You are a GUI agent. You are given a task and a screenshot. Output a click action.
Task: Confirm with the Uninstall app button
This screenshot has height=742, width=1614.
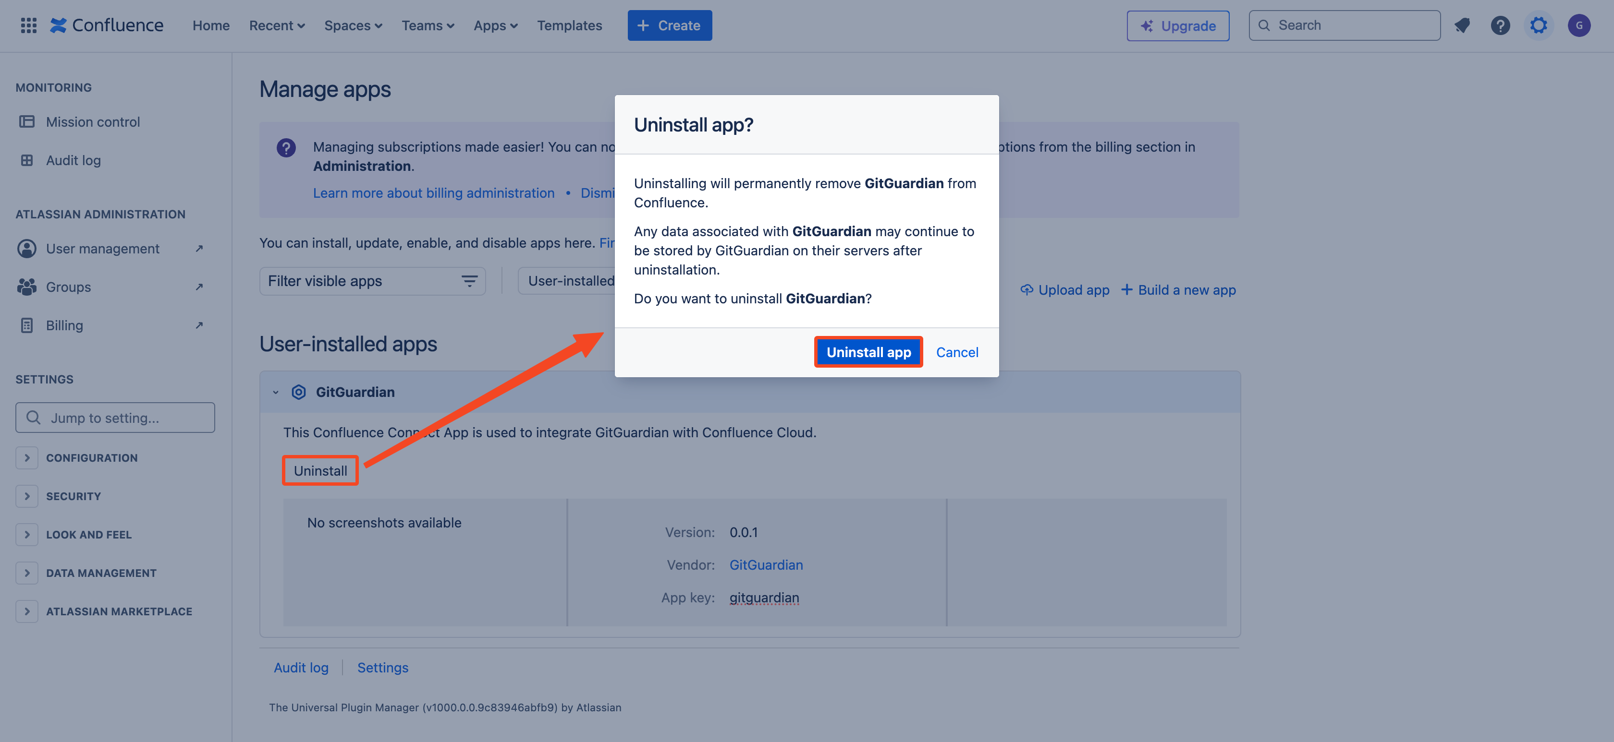pos(868,352)
